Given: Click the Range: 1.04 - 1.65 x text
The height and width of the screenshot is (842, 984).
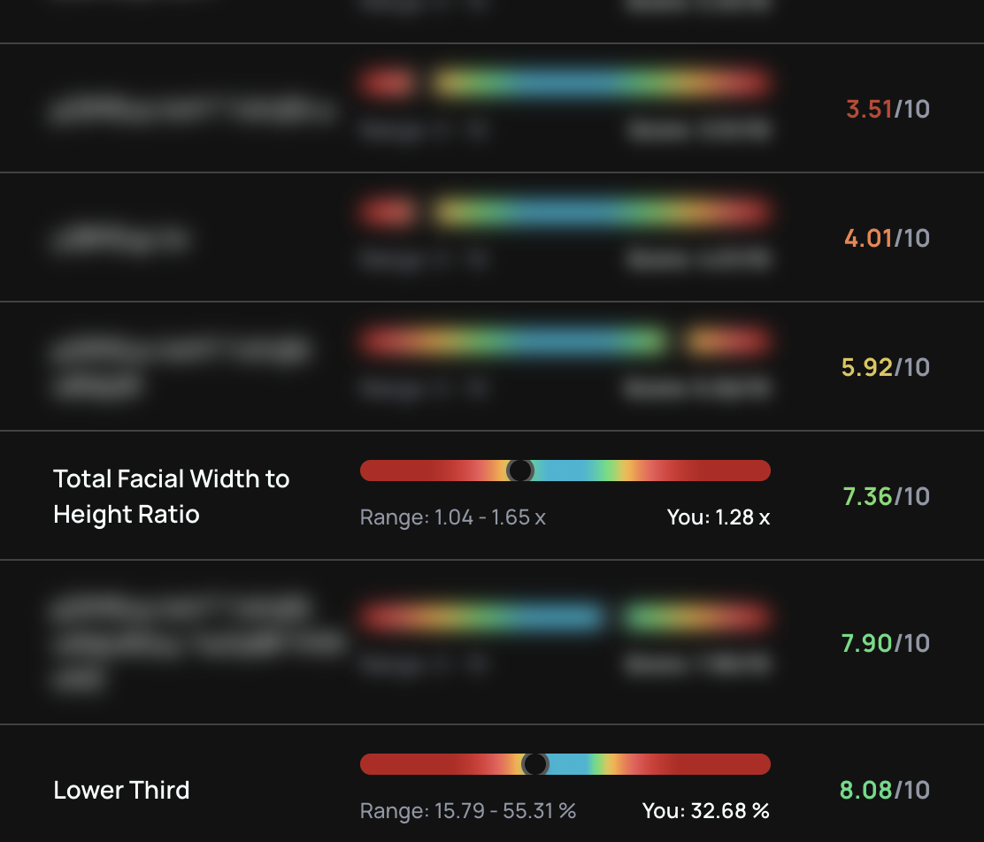Looking at the screenshot, I should click(x=452, y=517).
